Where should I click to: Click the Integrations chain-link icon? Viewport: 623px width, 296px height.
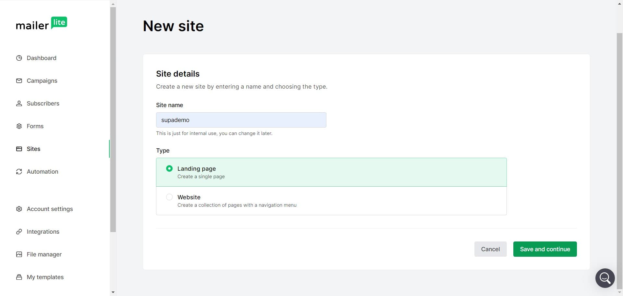coord(19,232)
